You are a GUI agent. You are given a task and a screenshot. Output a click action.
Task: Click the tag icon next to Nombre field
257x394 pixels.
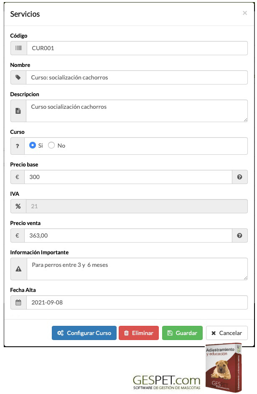18,77
